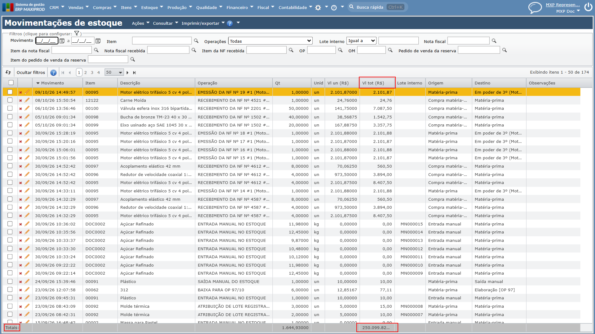Click the help question mark in top menu bar
The image size is (595, 334).
tap(334, 8)
